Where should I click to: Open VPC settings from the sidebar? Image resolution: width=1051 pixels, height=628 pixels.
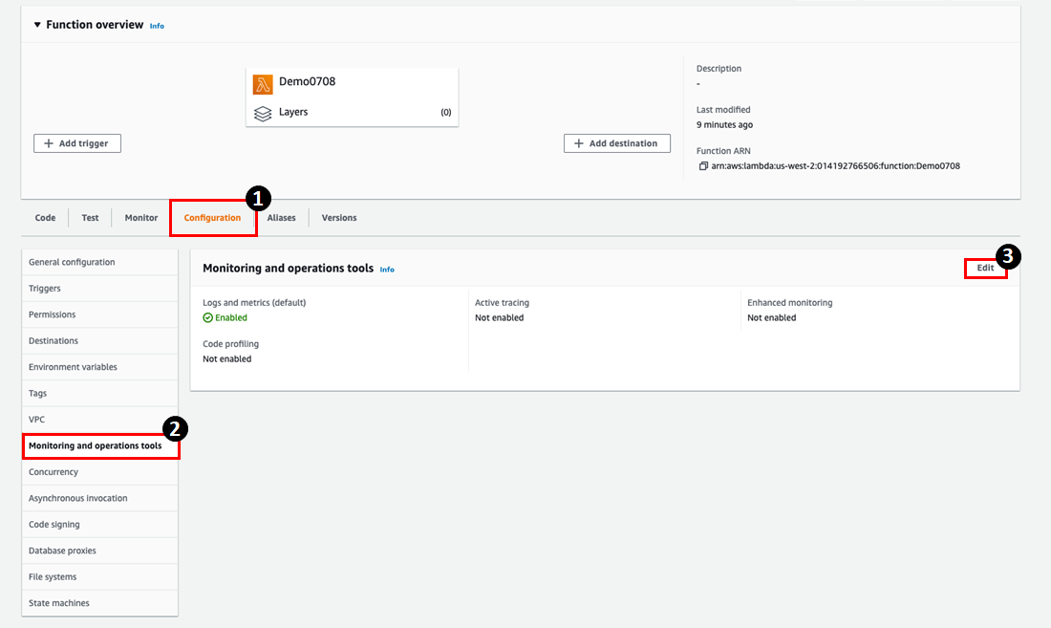point(36,419)
